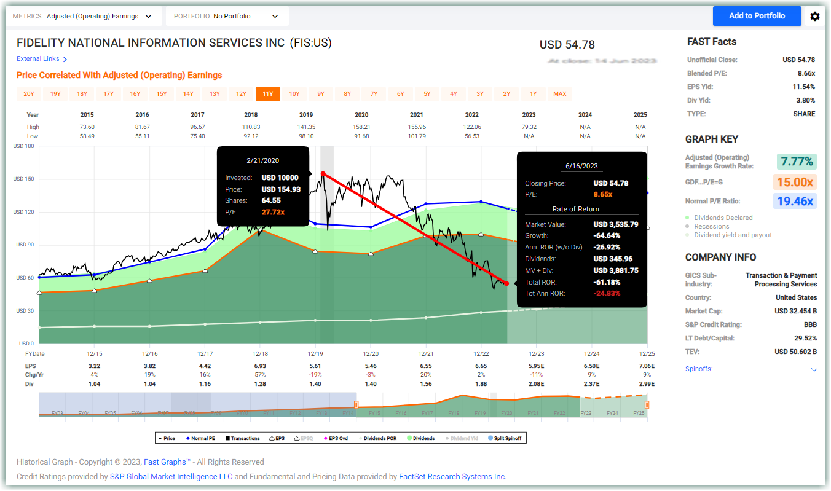This screenshot has height=491, width=831.
Task: Click the Total ROR value -61.18%
Action: pos(607,283)
